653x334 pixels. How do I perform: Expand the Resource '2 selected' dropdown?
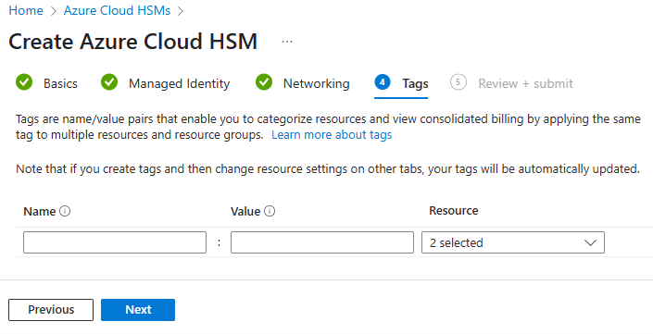(512, 242)
